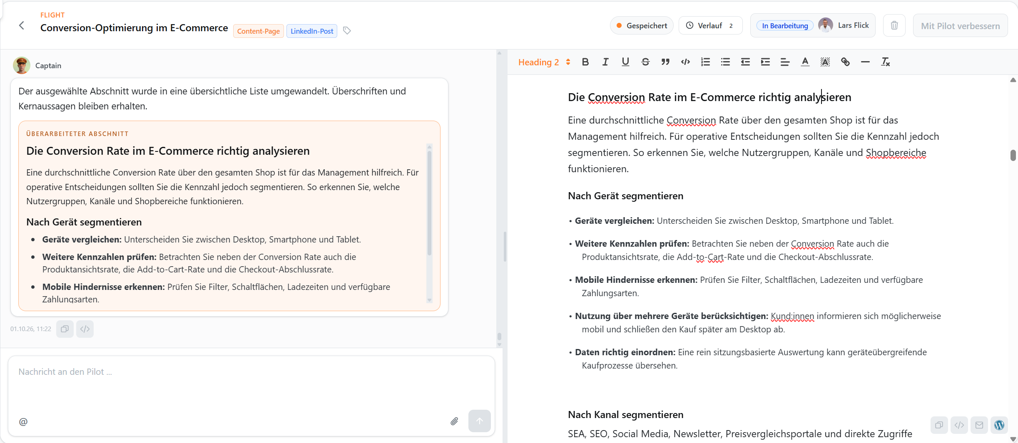Apply italic formatting
Screen dimensions: 1018x443
point(605,62)
